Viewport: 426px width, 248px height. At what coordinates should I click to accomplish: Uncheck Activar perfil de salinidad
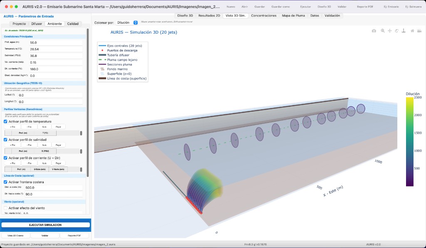pyautogui.click(x=5, y=140)
